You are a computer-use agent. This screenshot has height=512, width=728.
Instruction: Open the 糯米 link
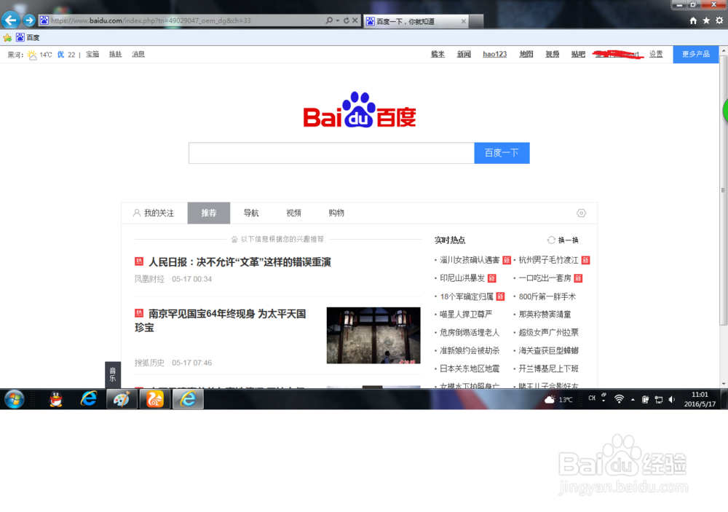438,55
